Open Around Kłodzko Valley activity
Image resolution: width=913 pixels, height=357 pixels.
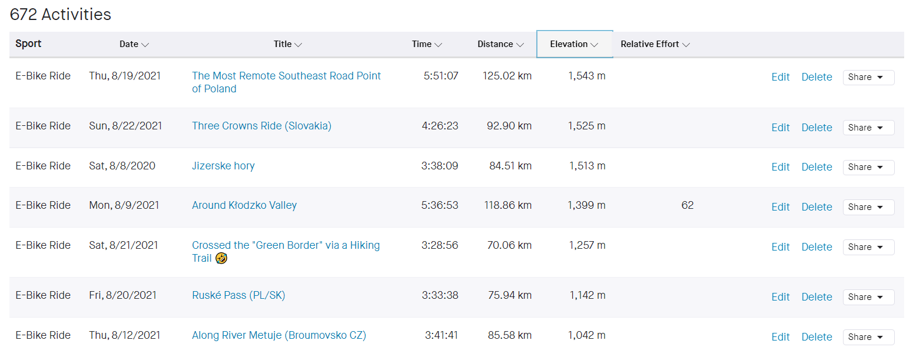244,205
